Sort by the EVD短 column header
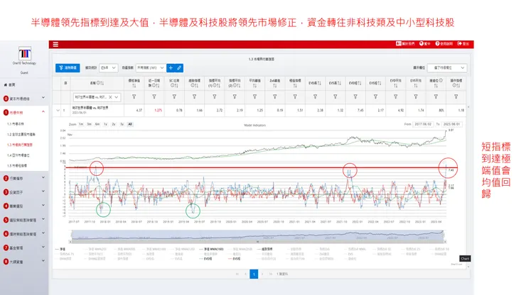This screenshot has height=295, width=526. (355, 83)
